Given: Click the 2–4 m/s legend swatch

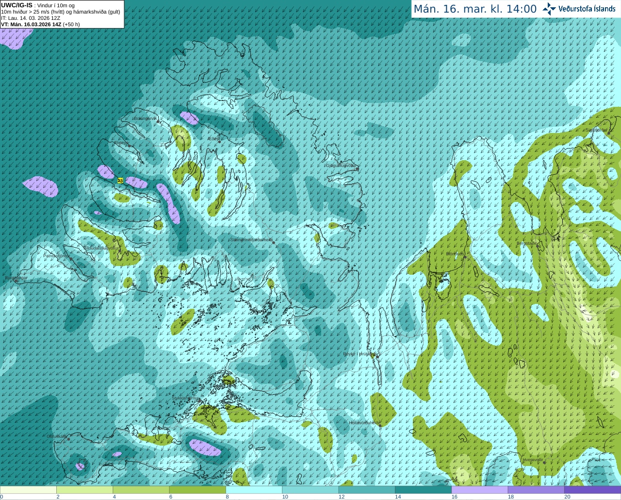Looking at the screenshot, I should [84, 490].
